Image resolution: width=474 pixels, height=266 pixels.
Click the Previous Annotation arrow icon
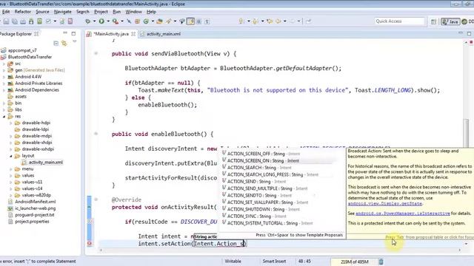[x=256, y=21]
